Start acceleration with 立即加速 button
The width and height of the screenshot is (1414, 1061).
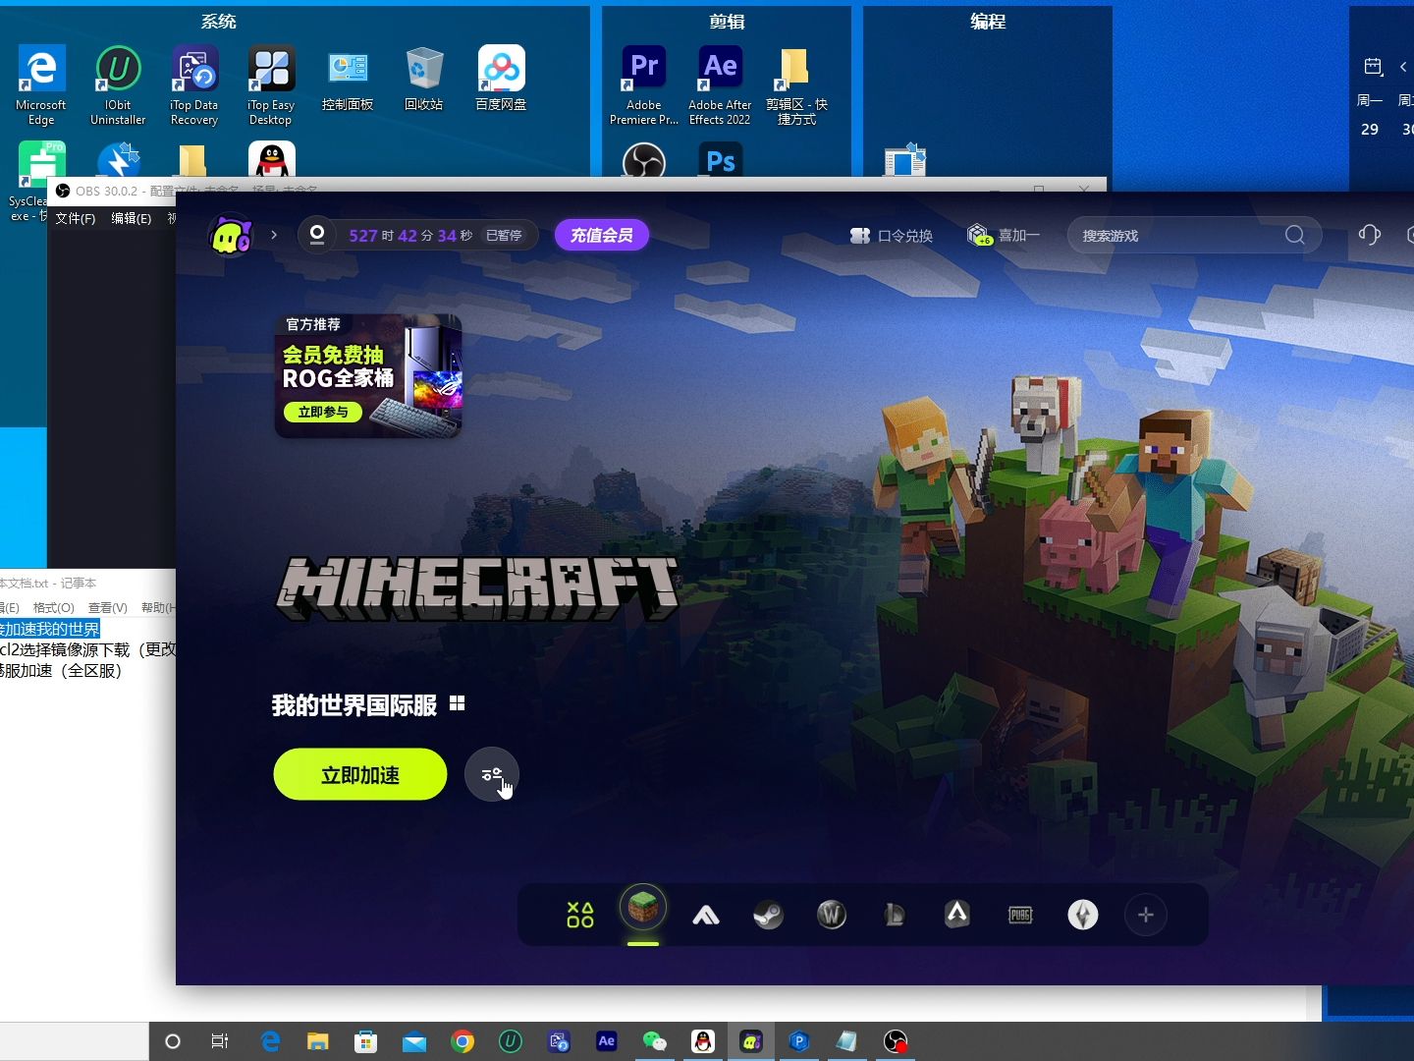(360, 774)
